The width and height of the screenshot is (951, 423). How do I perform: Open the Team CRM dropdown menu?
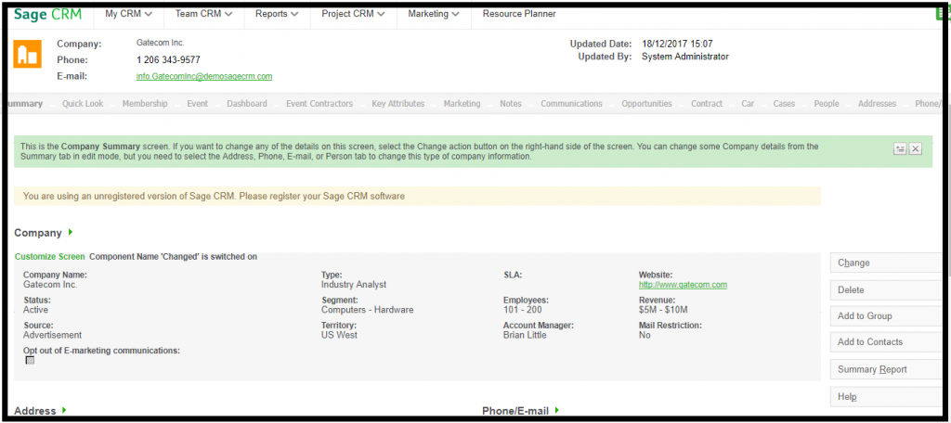click(x=203, y=14)
